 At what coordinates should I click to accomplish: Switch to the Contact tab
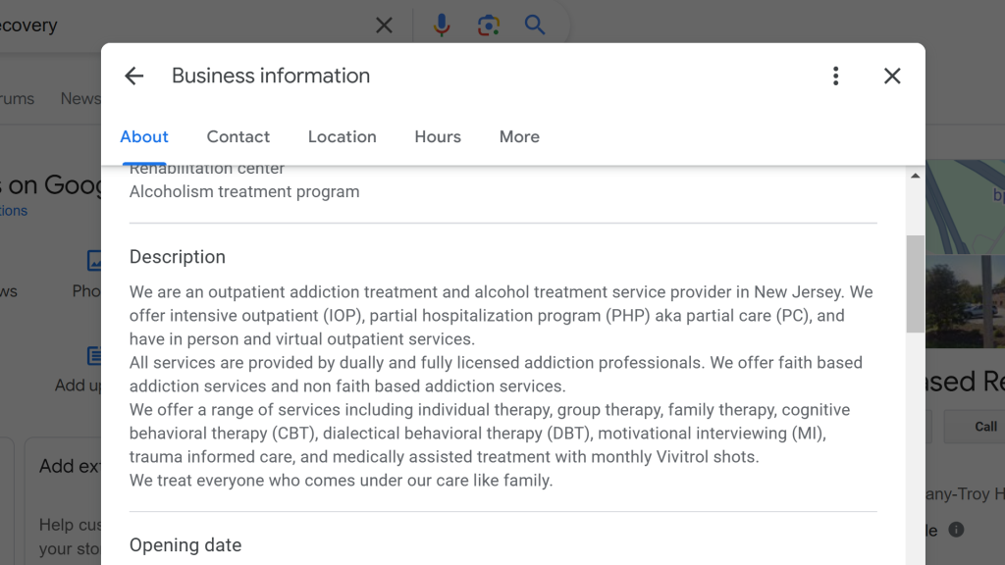click(238, 136)
